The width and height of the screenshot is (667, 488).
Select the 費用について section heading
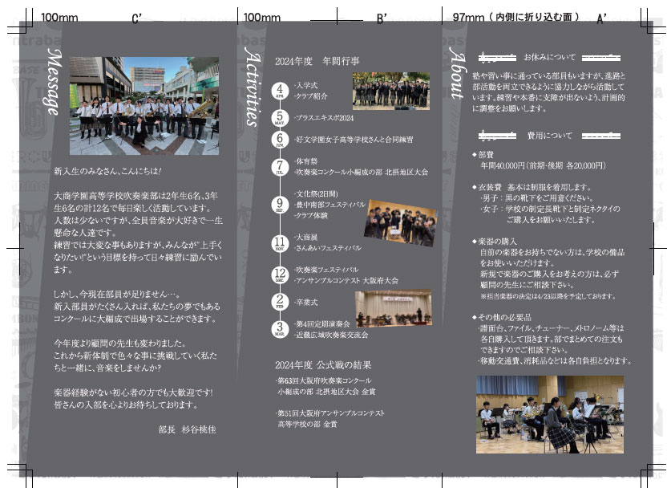point(549,136)
